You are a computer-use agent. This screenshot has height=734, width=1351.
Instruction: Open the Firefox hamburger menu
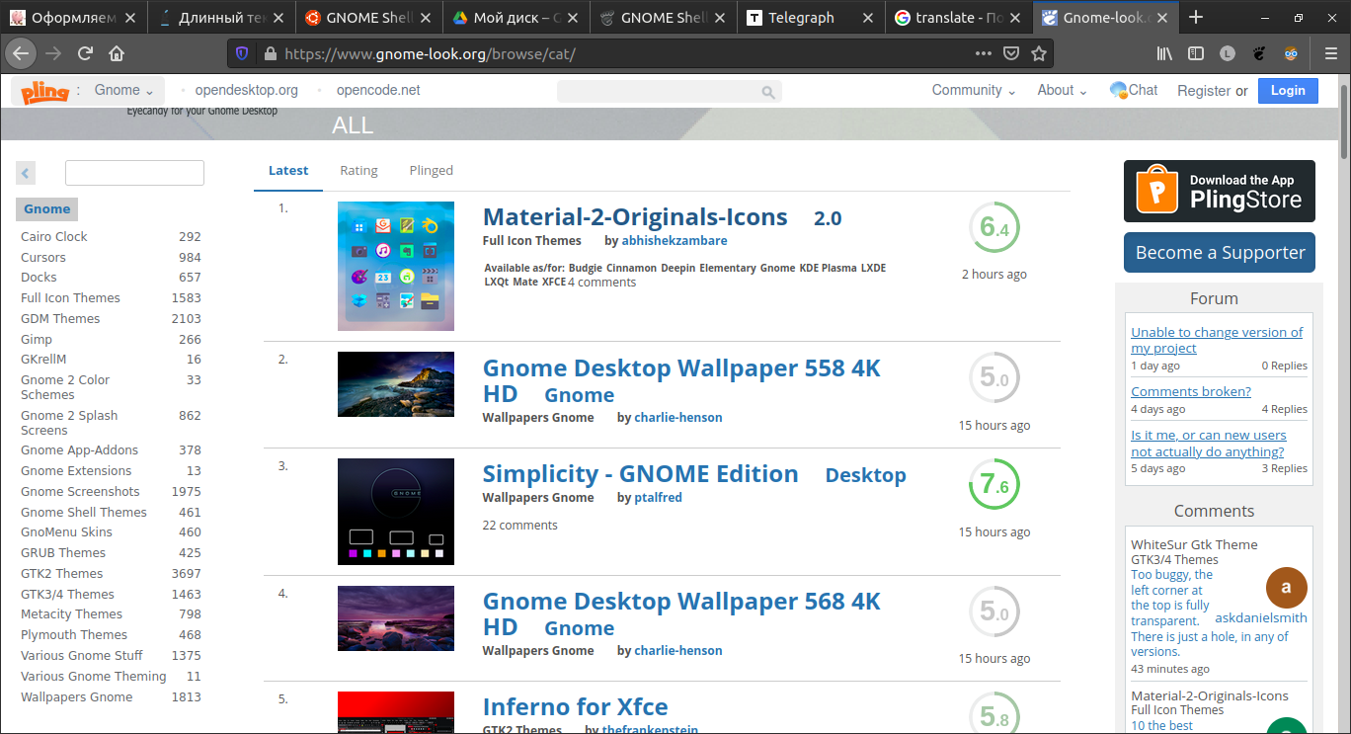coord(1329,53)
